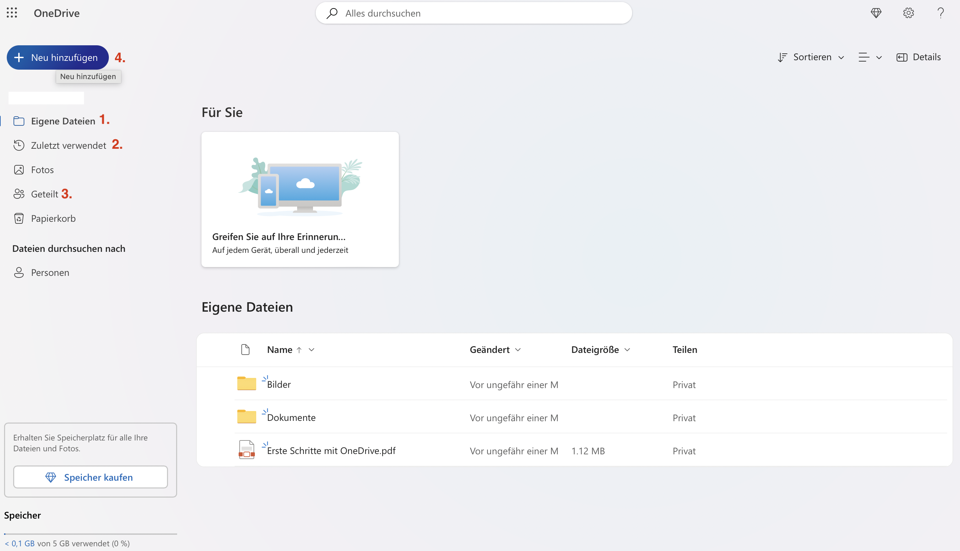Viewport: 960px width, 551px height.
Task: Click Privat status for Erste Schritte pdf
Action: (x=684, y=451)
